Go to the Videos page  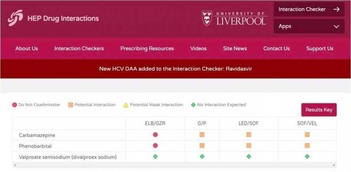[198, 49]
